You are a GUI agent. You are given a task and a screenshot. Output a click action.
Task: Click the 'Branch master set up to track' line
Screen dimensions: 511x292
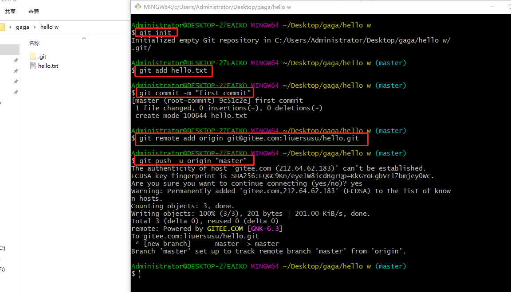click(x=269, y=251)
